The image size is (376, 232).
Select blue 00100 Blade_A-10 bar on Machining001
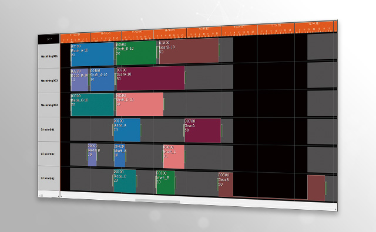92,54
